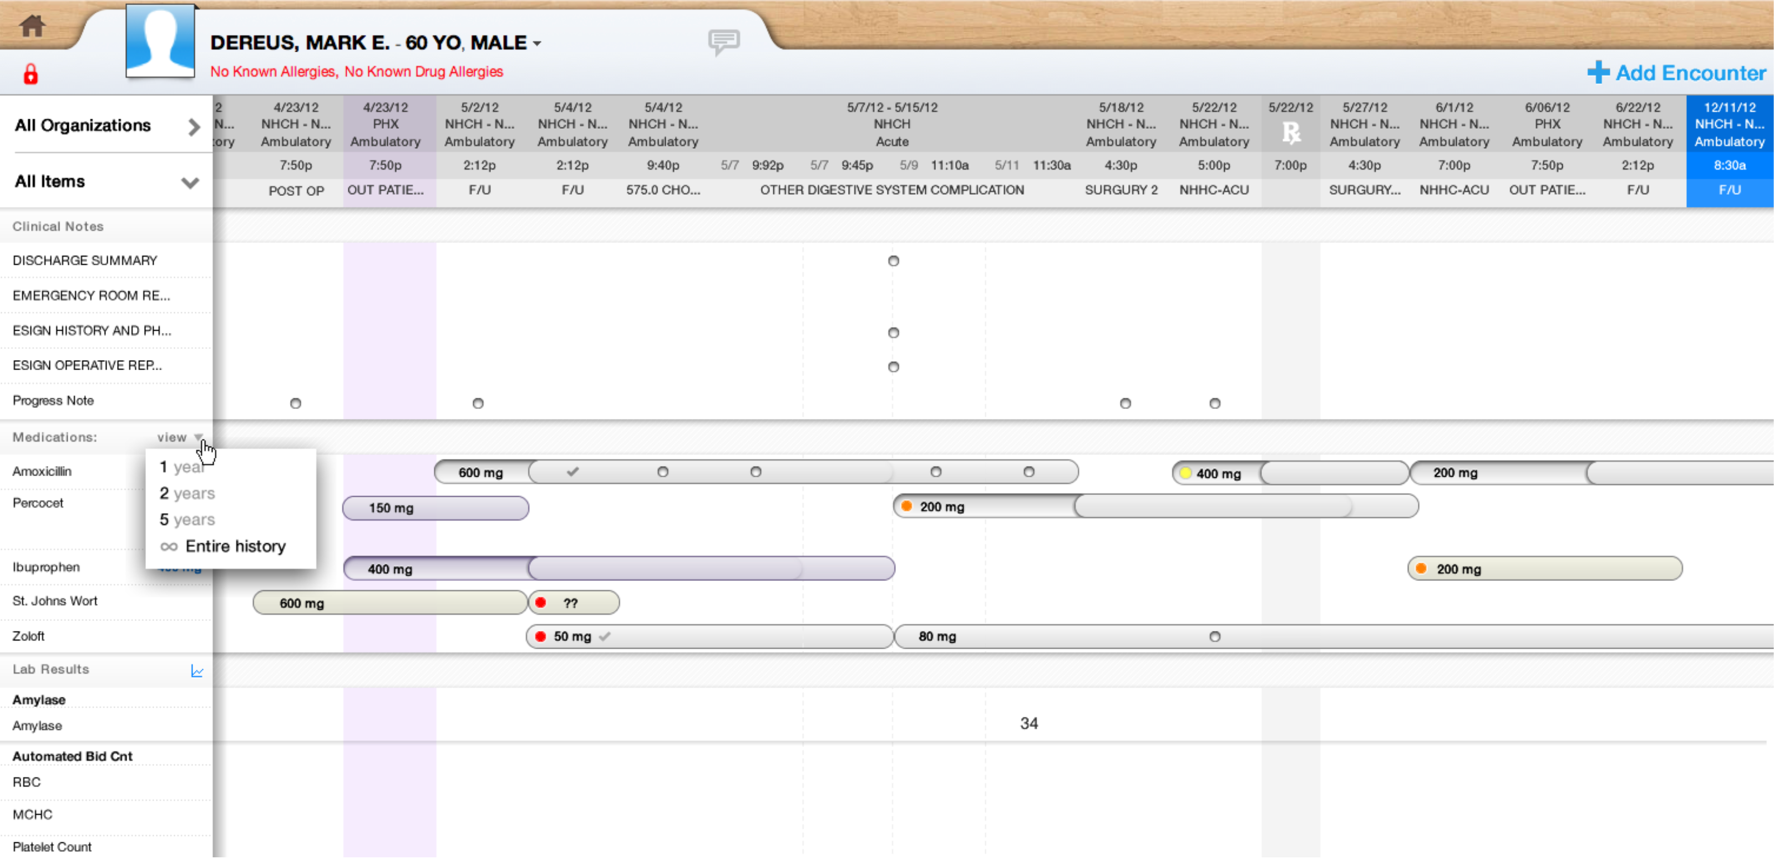Expand the All Organizations chevron

tap(194, 127)
